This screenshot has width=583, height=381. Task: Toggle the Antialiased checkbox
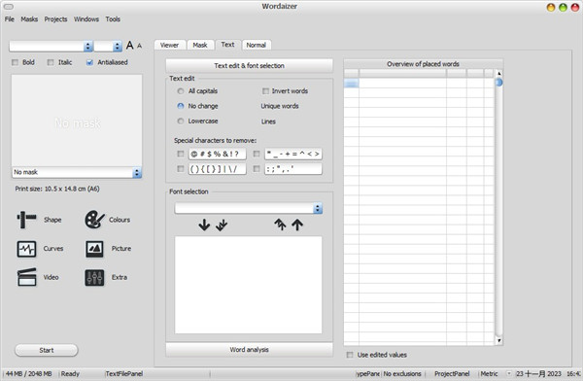tap(89, 62)
